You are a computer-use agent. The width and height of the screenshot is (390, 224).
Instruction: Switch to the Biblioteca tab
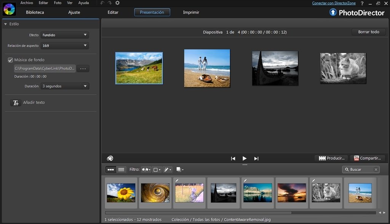click(x=35, y=12)
